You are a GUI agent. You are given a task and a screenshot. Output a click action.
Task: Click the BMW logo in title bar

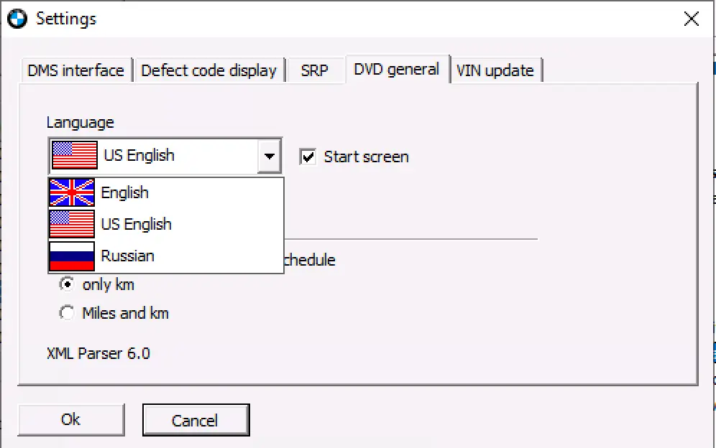[17, 19]
